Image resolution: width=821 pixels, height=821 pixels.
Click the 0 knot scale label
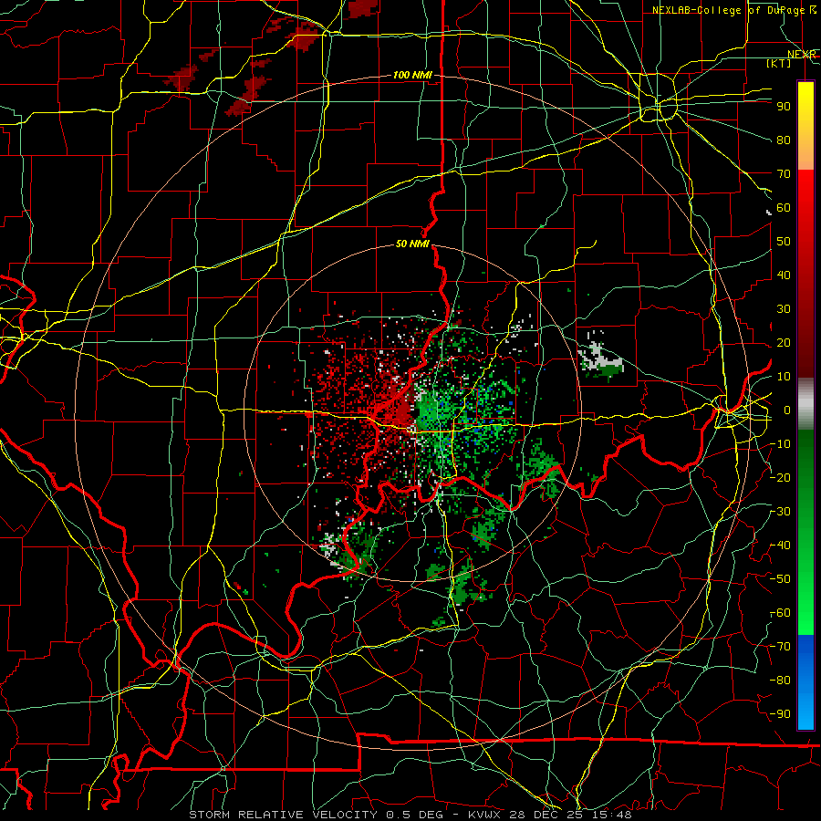(786, 410)
